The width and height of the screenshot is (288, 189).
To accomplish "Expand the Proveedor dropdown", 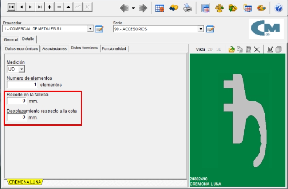I will (x=90, y=29).
